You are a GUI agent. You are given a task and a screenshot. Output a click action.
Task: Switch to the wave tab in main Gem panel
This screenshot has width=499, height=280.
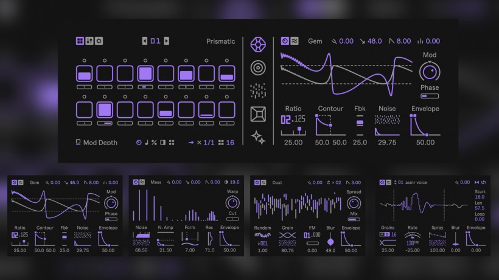[x=295, y=41]
